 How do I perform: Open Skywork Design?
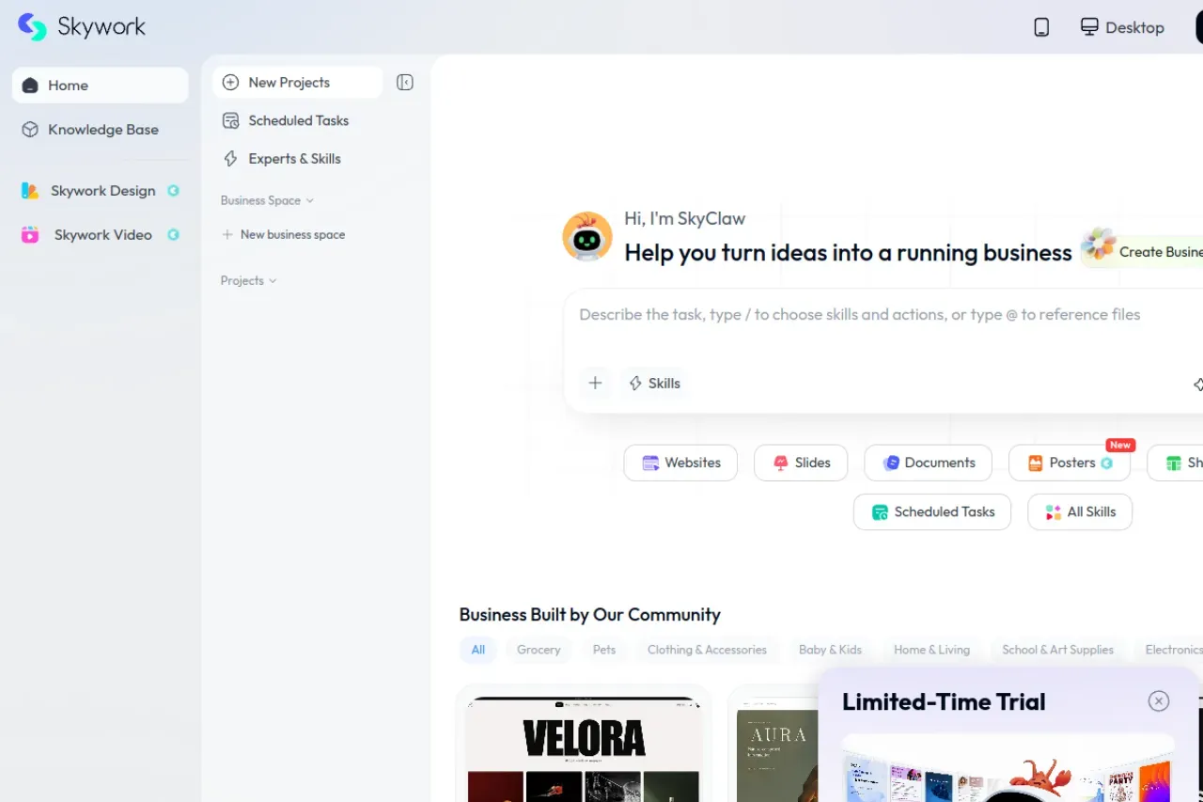[101, 191]
